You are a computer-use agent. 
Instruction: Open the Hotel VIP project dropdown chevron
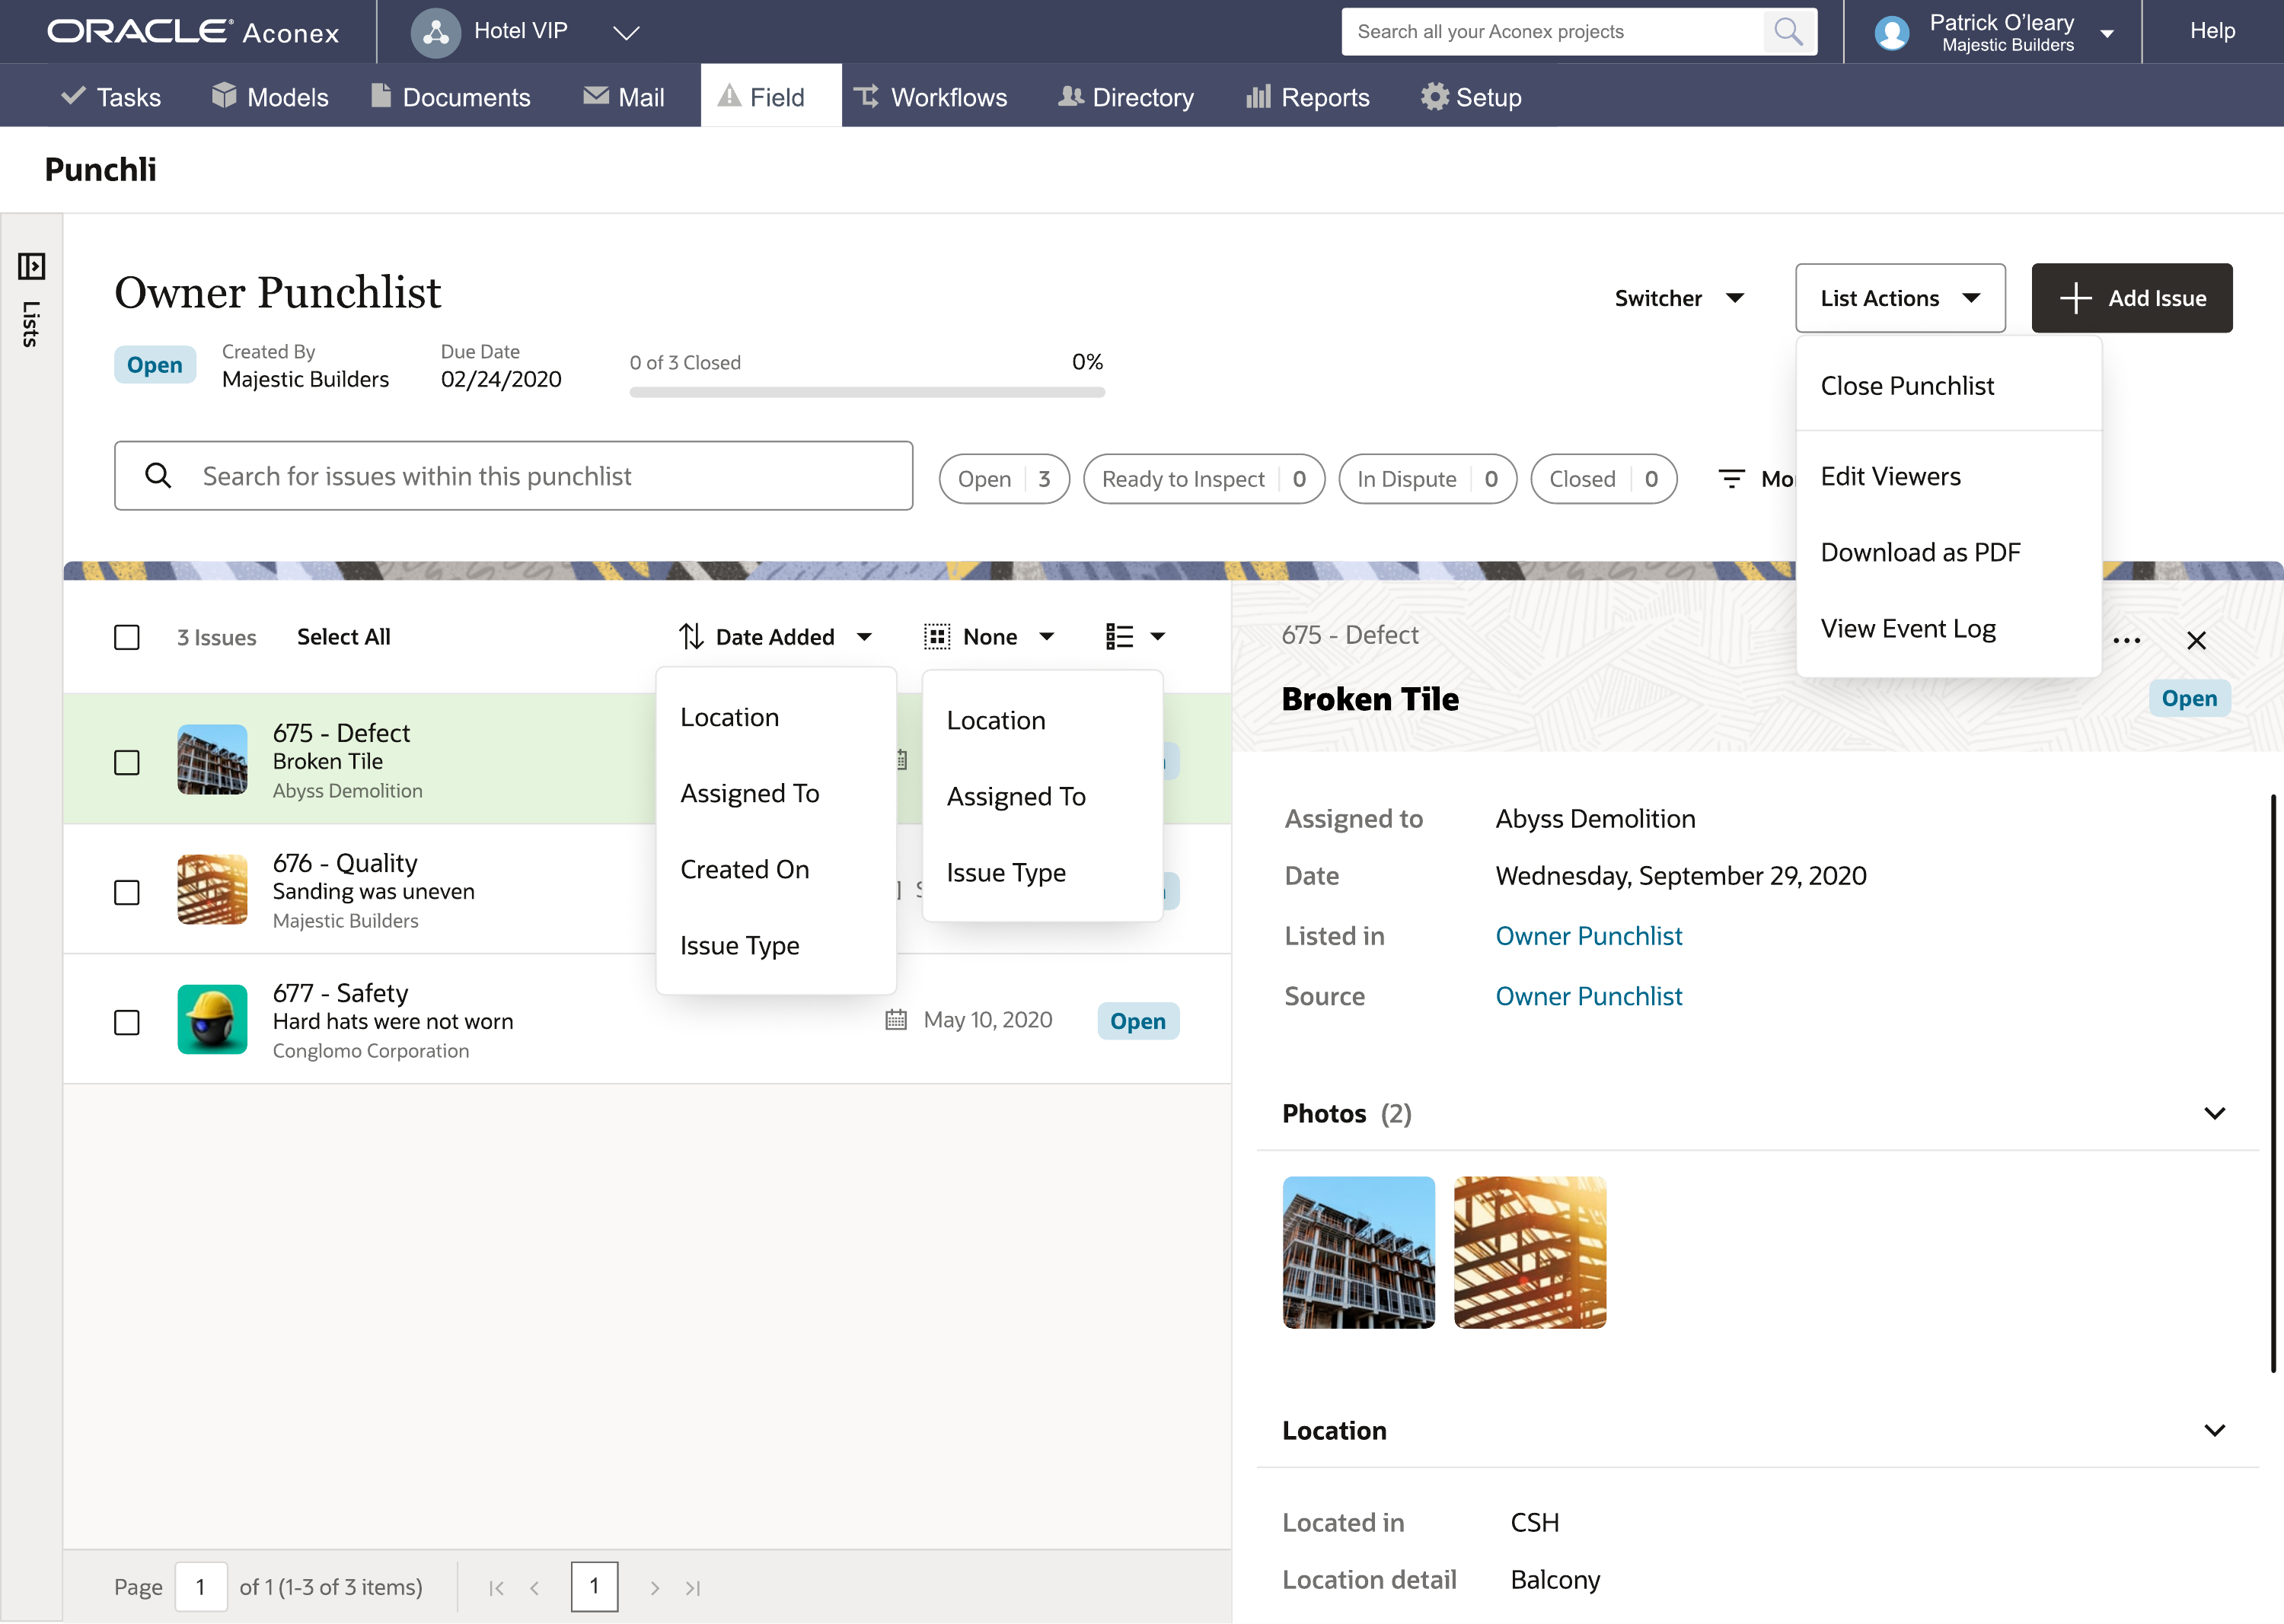(x=627, y=33)
